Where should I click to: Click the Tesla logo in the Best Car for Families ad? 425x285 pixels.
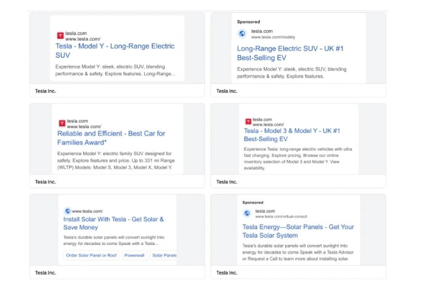tap(62, 123)
